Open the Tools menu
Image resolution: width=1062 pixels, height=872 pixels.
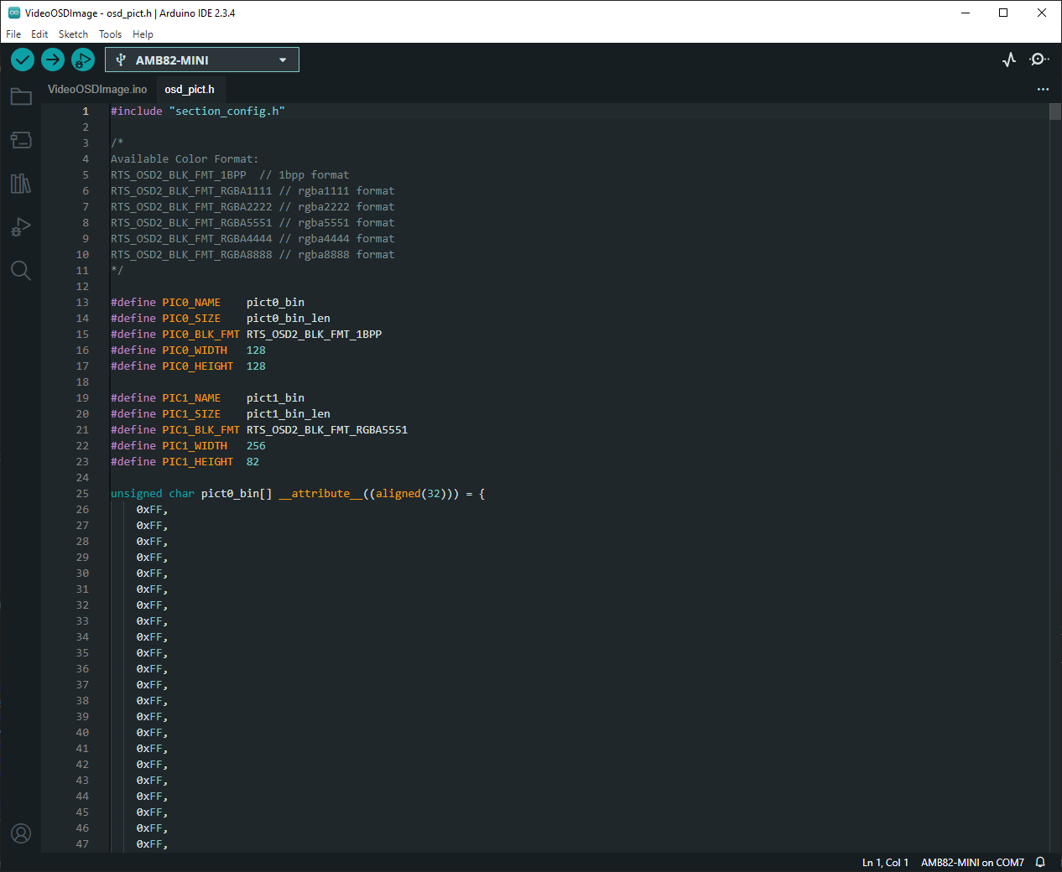(x=110, y=34)
